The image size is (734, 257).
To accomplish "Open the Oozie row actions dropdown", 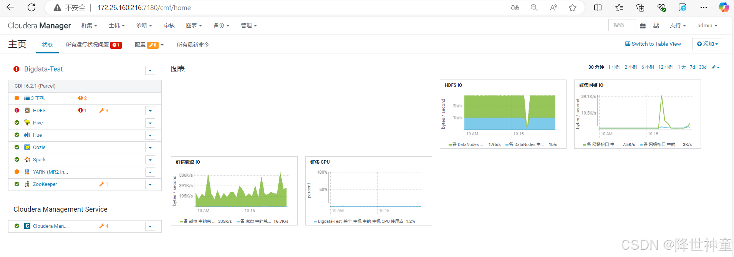I will tap(150, 148).
